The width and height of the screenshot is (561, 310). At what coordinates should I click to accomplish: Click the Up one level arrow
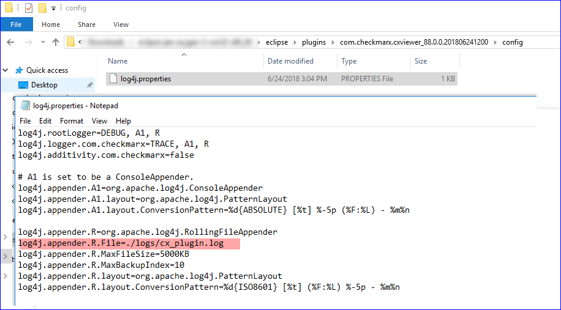click(x=56, y=42)
